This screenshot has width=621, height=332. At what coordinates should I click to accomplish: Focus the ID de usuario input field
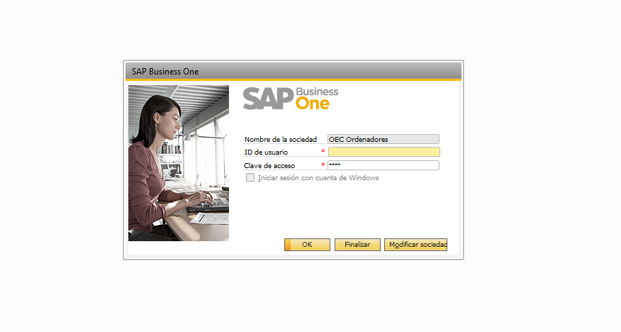[x=384, y=152]
